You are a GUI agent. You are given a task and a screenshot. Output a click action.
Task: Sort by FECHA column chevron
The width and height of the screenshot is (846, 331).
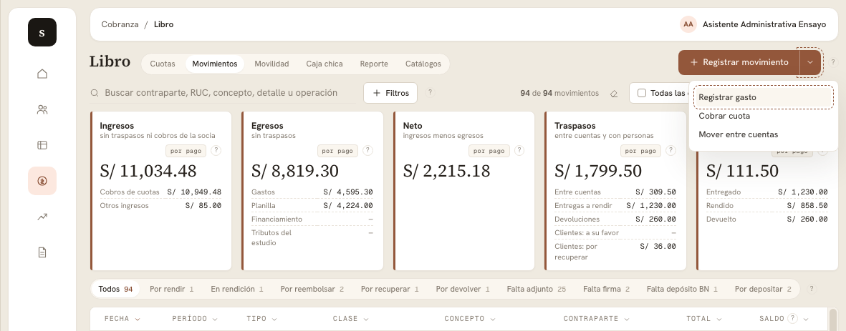[137, 319]
